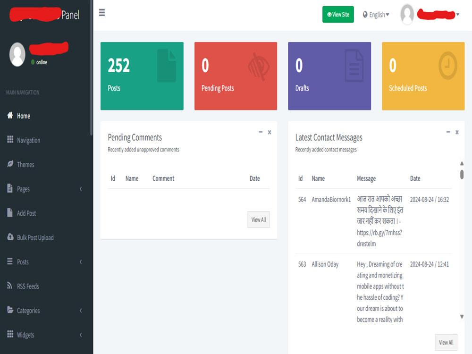Open the English language dropdown
The width and height of the screenshot is (472, 354).
pos(376,15)
